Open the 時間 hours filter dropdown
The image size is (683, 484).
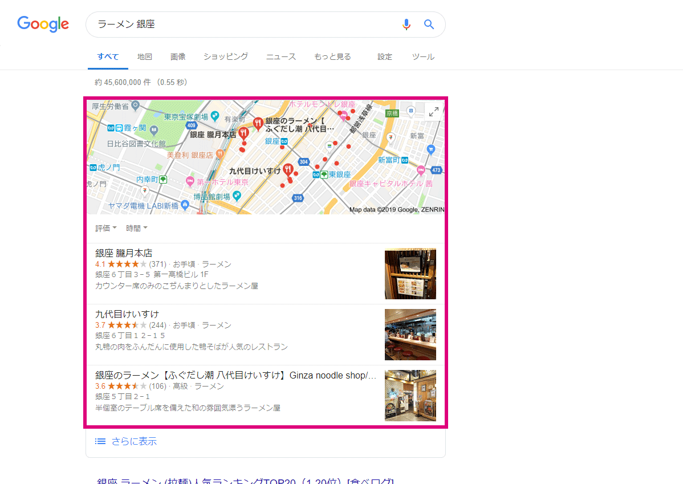point(136,228)
